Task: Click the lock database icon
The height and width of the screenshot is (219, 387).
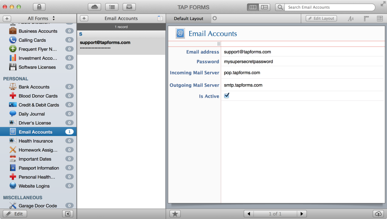Action: (39, 7)
